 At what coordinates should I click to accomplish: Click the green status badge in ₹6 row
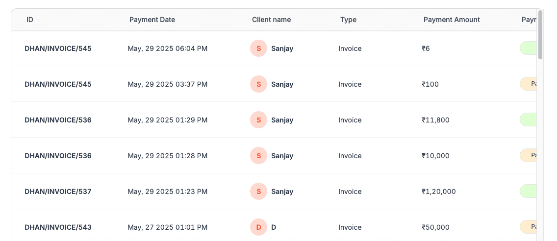coord(528,48)
